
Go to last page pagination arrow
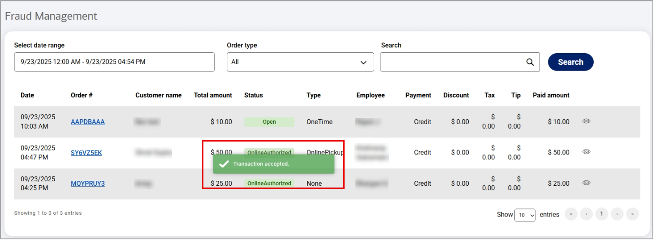pos(632,214)
